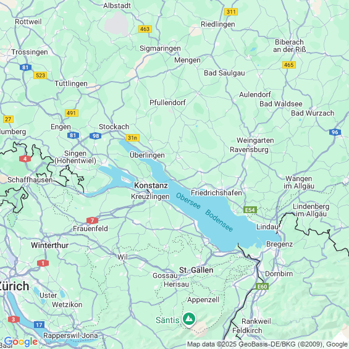Click the Sigmaringen town label

160,49
